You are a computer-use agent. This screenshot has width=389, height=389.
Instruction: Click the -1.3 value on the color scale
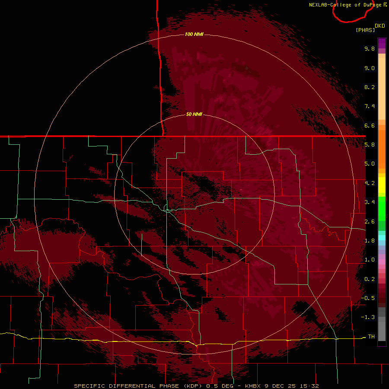tap(368, 317)
